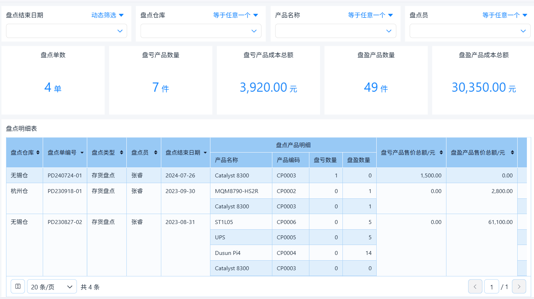This screenshot has width=534, height=299.
Task: Click product ST1L05
Action: pos(224,222)
